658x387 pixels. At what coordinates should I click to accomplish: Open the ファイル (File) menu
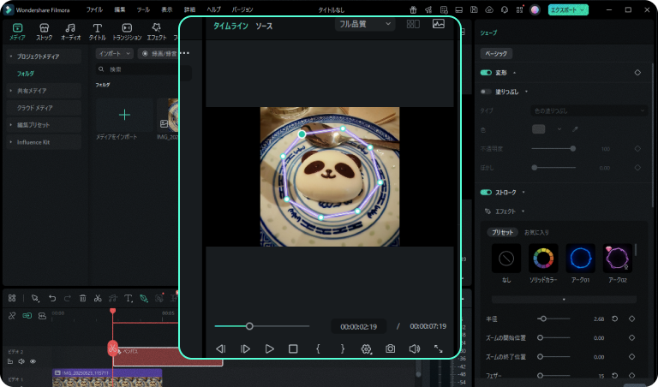(x=94, y=9)
